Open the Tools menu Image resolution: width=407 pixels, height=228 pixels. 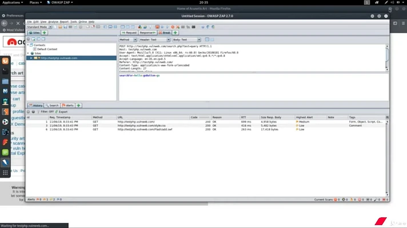(74, 22)
